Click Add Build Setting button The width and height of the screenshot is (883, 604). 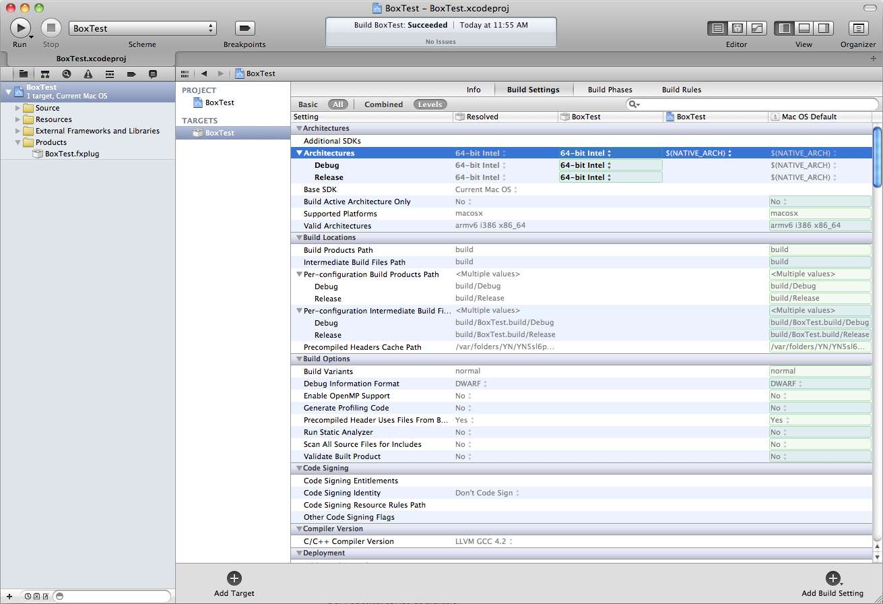pos(832,578)
